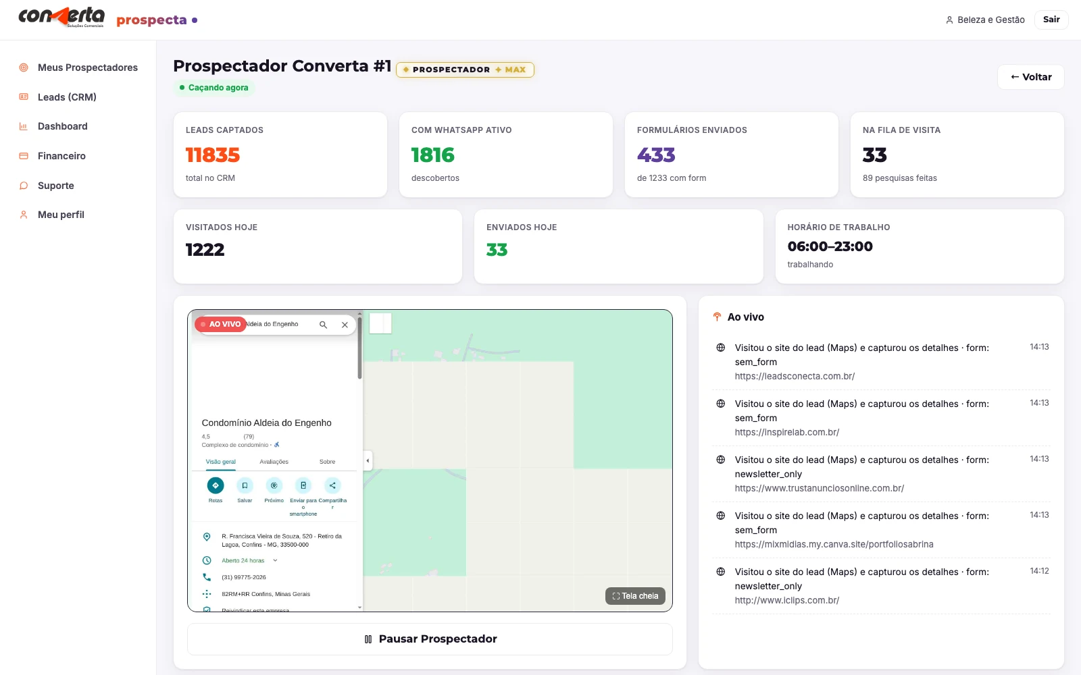Viewport: 1081px width, 675px height.
Task: Click the Salvar bookmark icon in the map panel
Action: tap(245, 485)
